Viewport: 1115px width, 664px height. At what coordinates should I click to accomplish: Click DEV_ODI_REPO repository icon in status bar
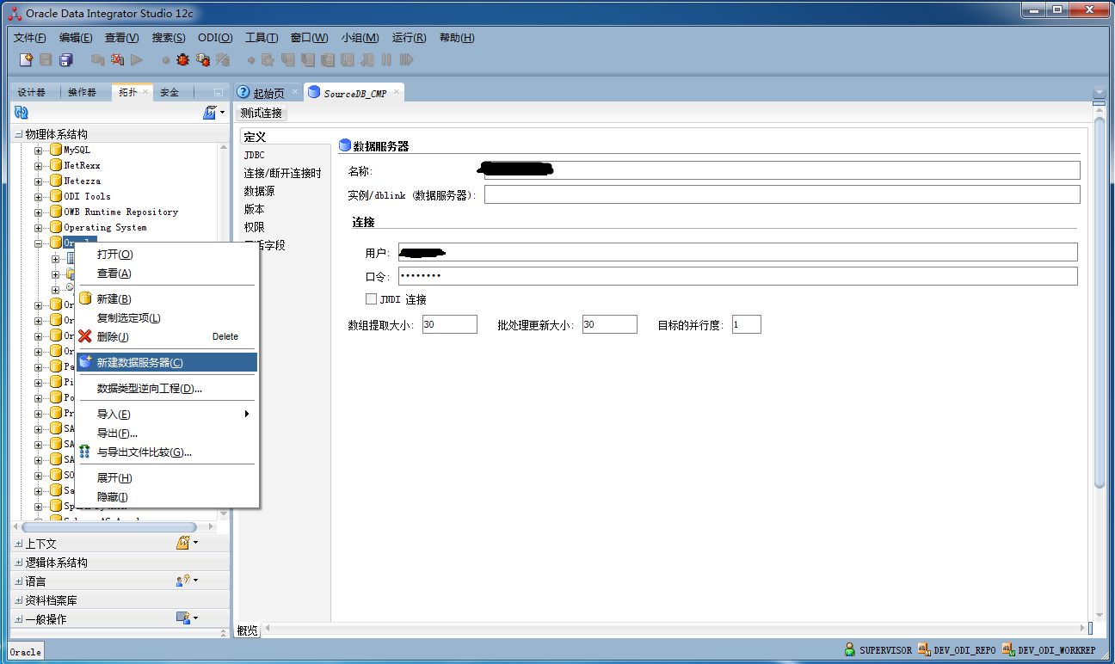coord(924,650)
